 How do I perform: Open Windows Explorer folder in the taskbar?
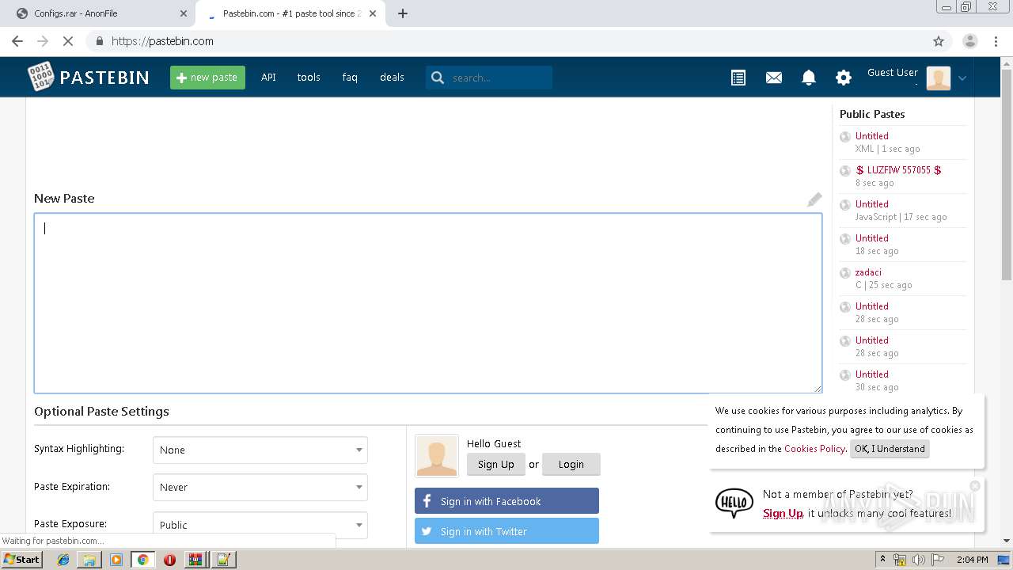(x=89, y=560)
